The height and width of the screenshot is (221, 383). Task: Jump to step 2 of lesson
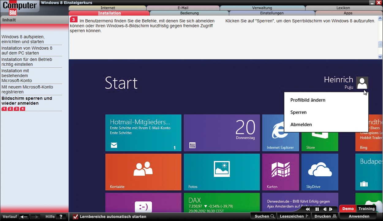click(10, 109)
